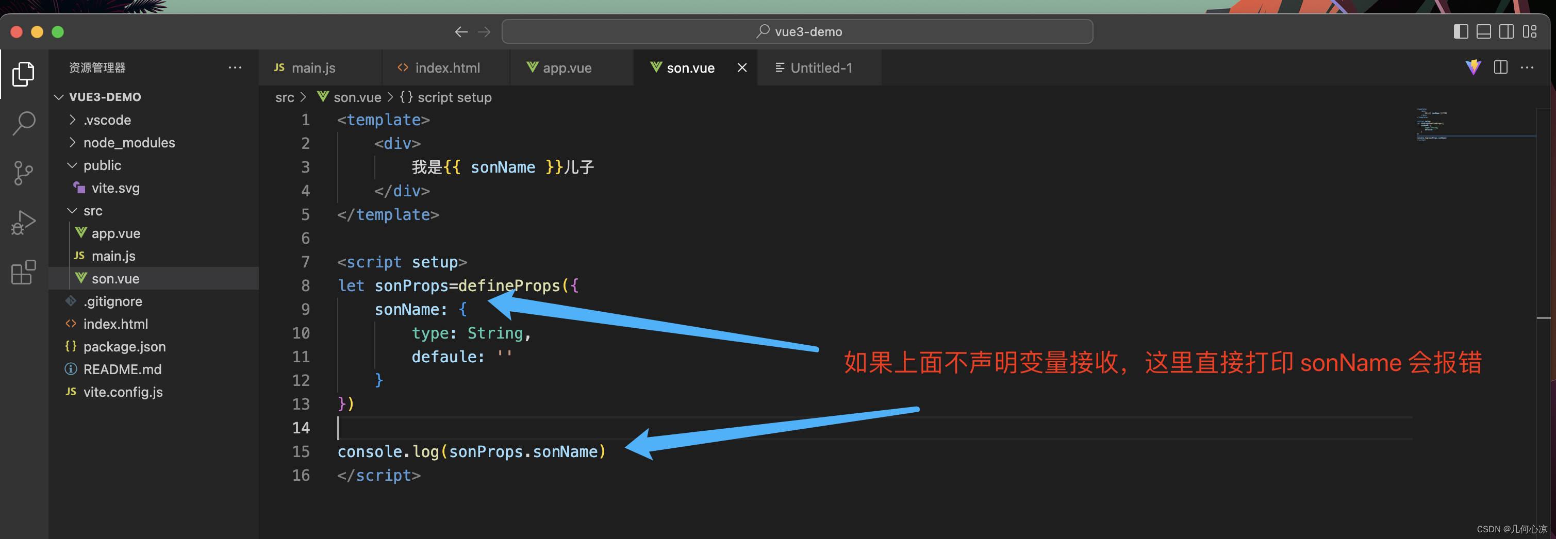Expand the .vscode folder
The image size is (1556, 539).
(x=154, y=120)
